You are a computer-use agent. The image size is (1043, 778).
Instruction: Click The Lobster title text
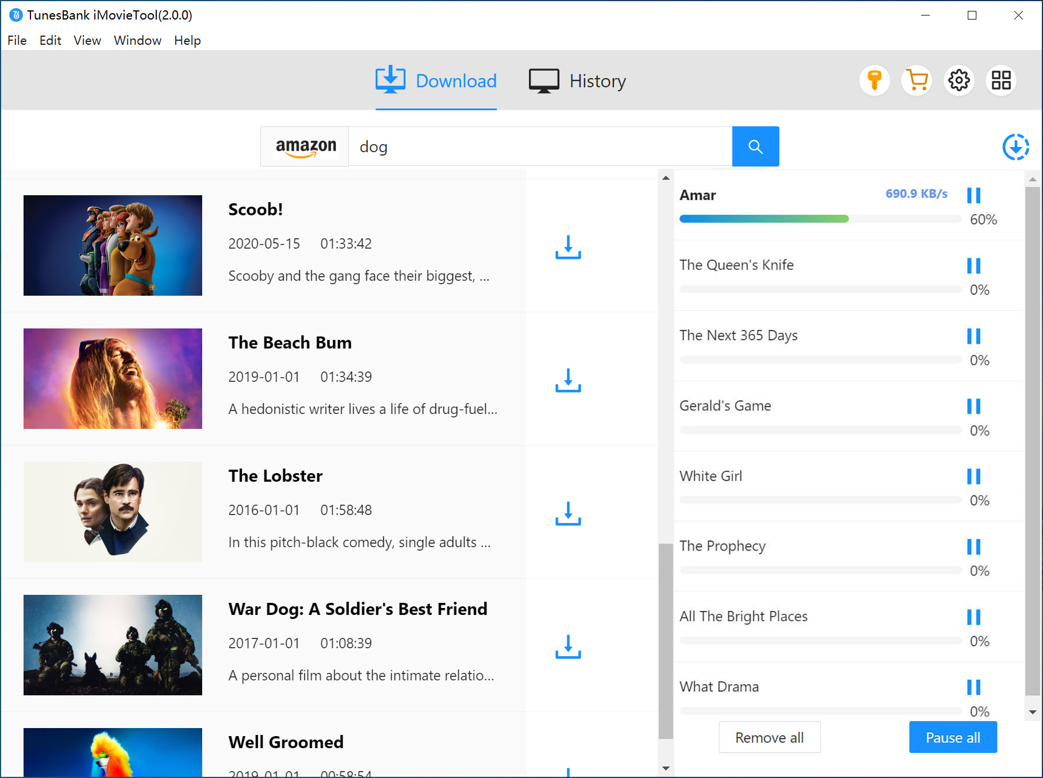point(276,476)
